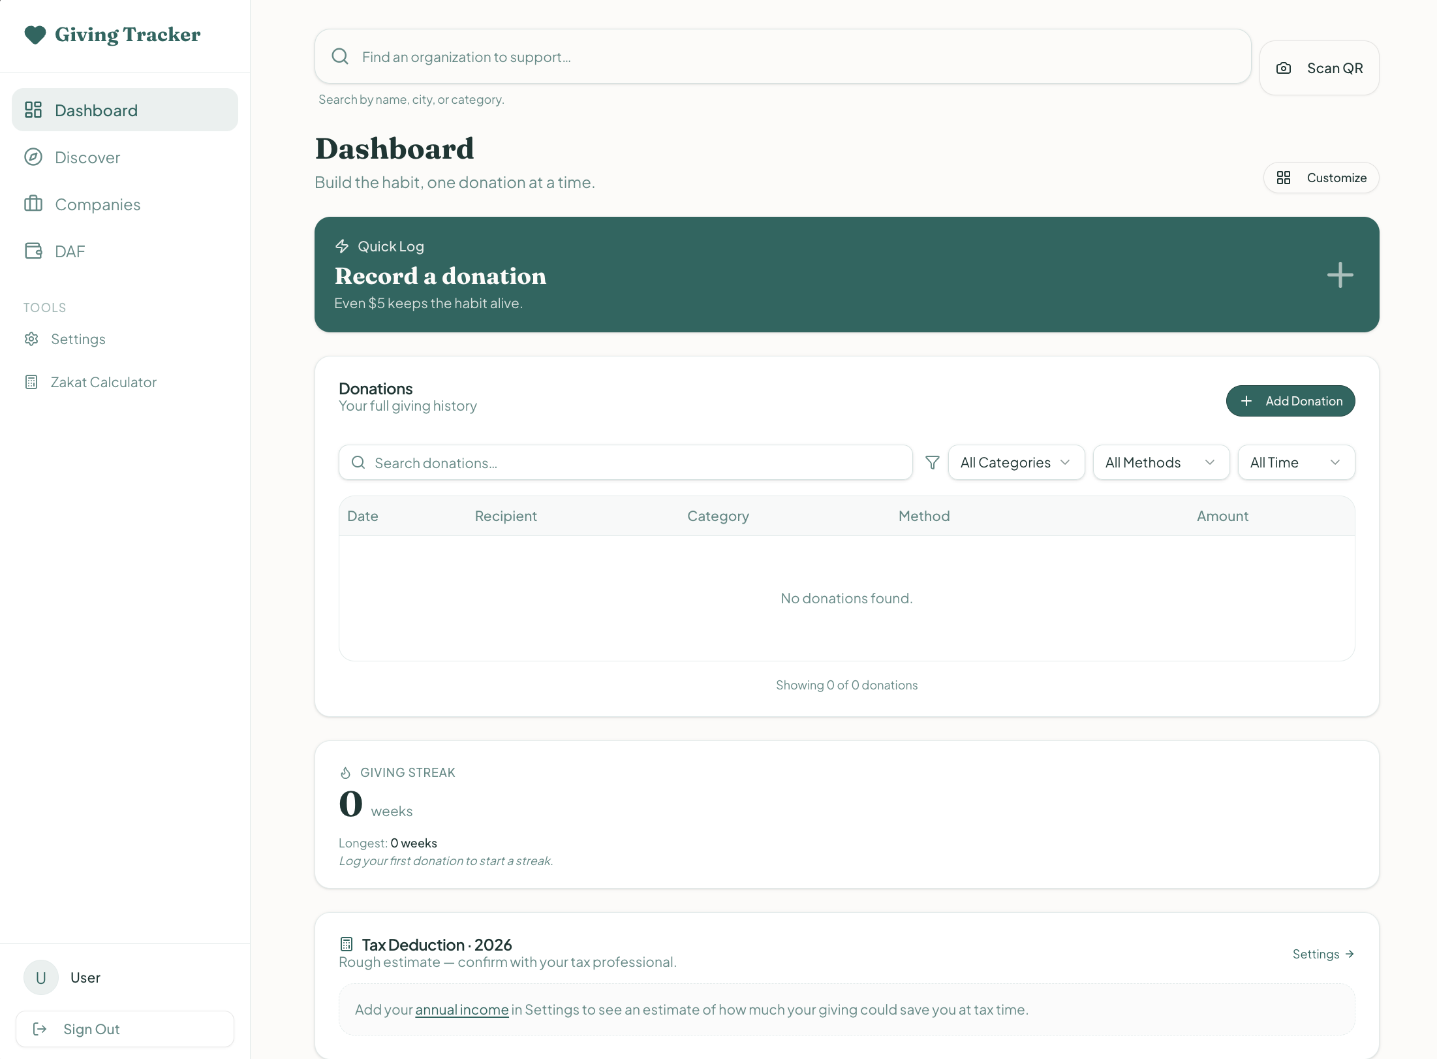Open Discover from the sidebar menu
1437x1059 pixels.
(87, 157)
